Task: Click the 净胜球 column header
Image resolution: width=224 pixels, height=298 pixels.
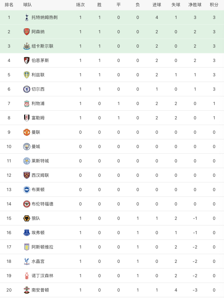Action: pos(195,5)
